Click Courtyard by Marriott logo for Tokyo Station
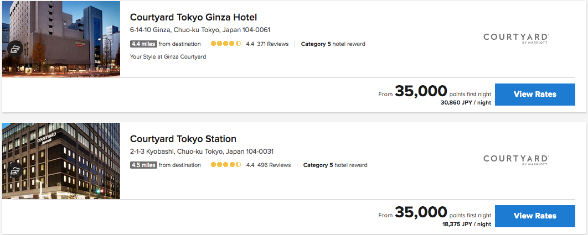Viewport: 588px width, 235px height. point(515,160)
